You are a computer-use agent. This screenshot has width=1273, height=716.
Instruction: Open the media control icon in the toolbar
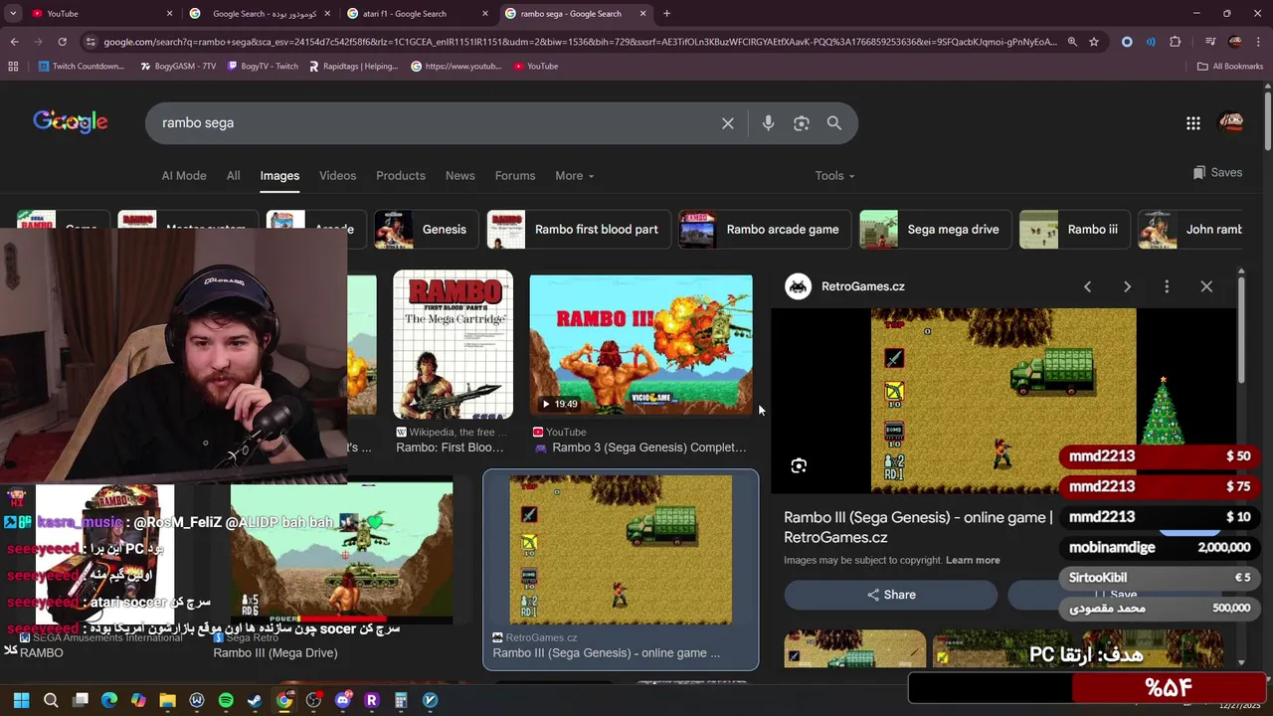(x=1210, y=42)
